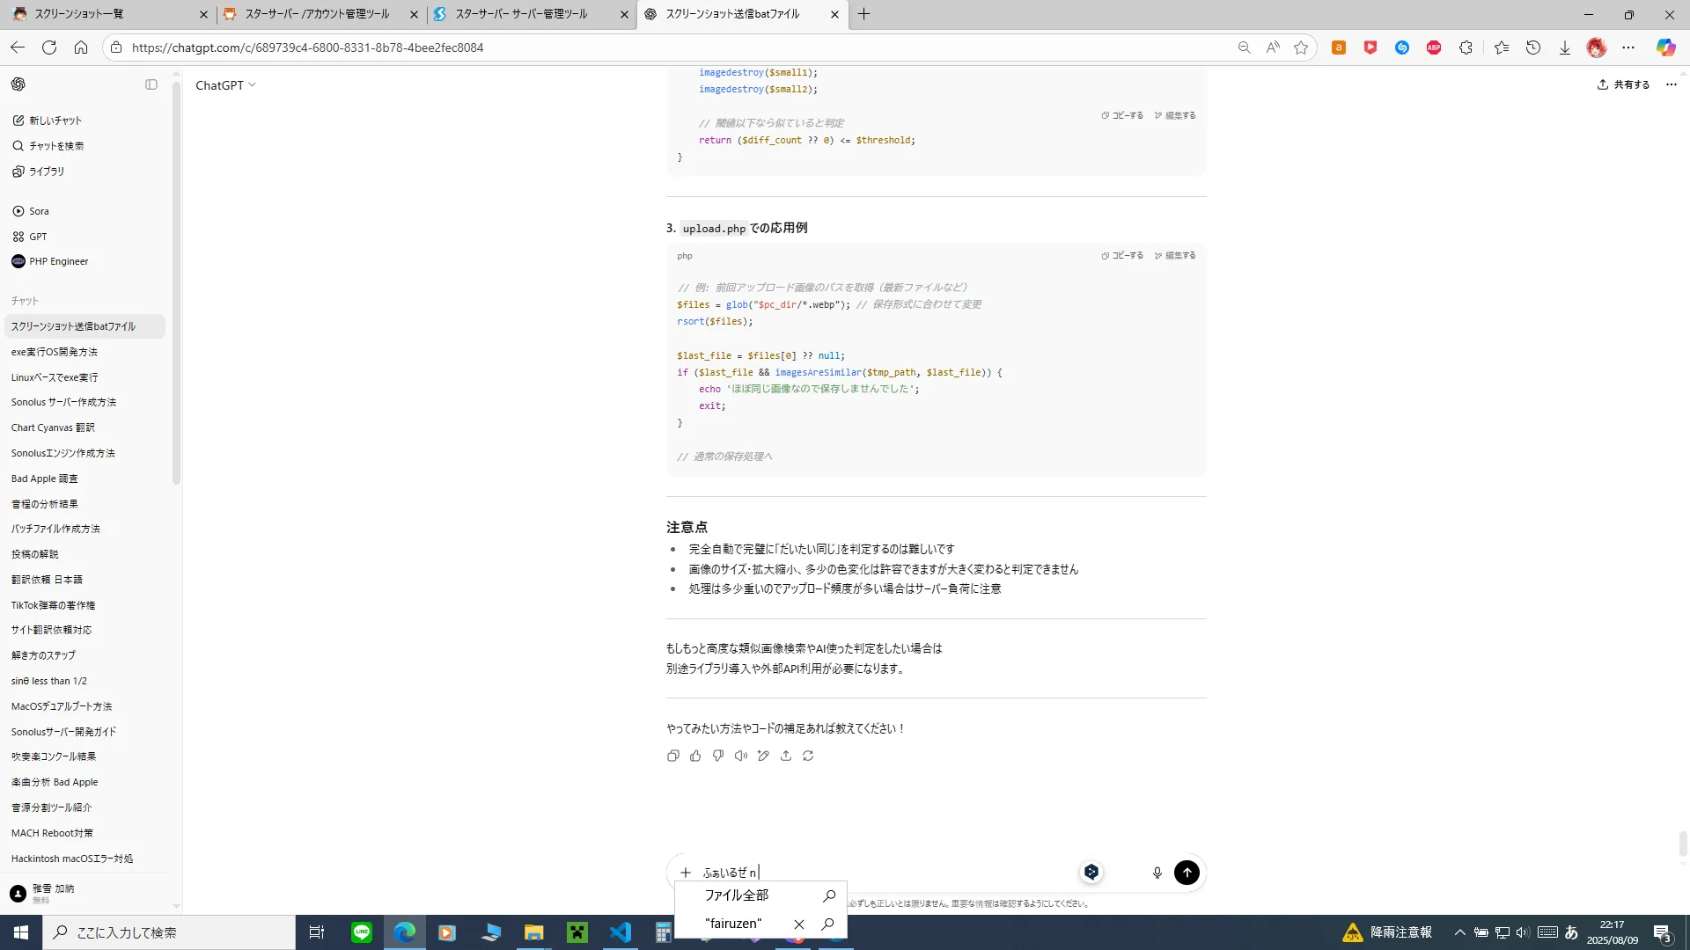1690x950 pixels.
Task: Open the ChatGPT model dropdown
Action: [x=225, y=85]
